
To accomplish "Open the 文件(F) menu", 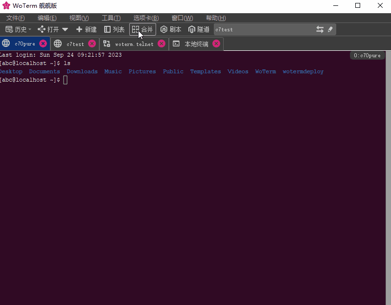I will coord(16,18).
